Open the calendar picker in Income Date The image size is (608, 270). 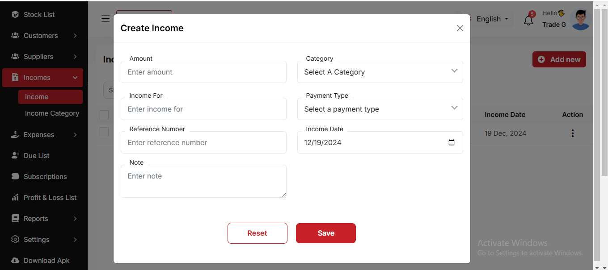451,142
